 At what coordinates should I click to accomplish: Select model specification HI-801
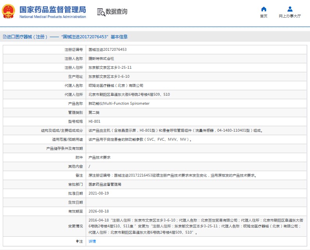94,121
